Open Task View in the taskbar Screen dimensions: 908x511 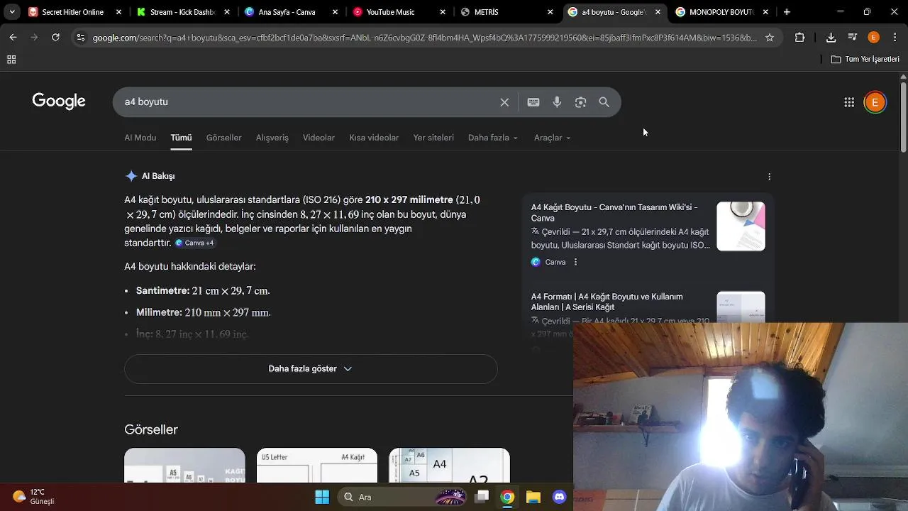coord(482,497)
